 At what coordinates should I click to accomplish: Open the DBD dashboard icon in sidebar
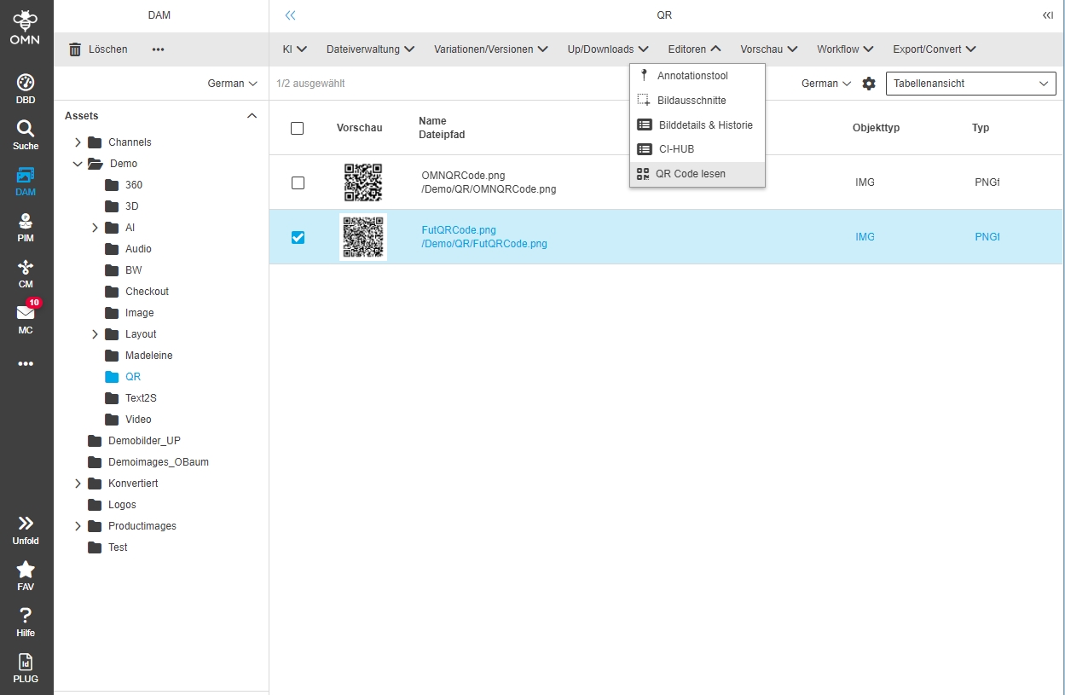pyautogui.click(x=26, y=84)
